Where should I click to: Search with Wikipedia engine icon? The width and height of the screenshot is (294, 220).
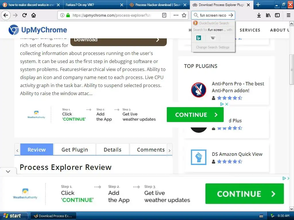click(213, 38)
